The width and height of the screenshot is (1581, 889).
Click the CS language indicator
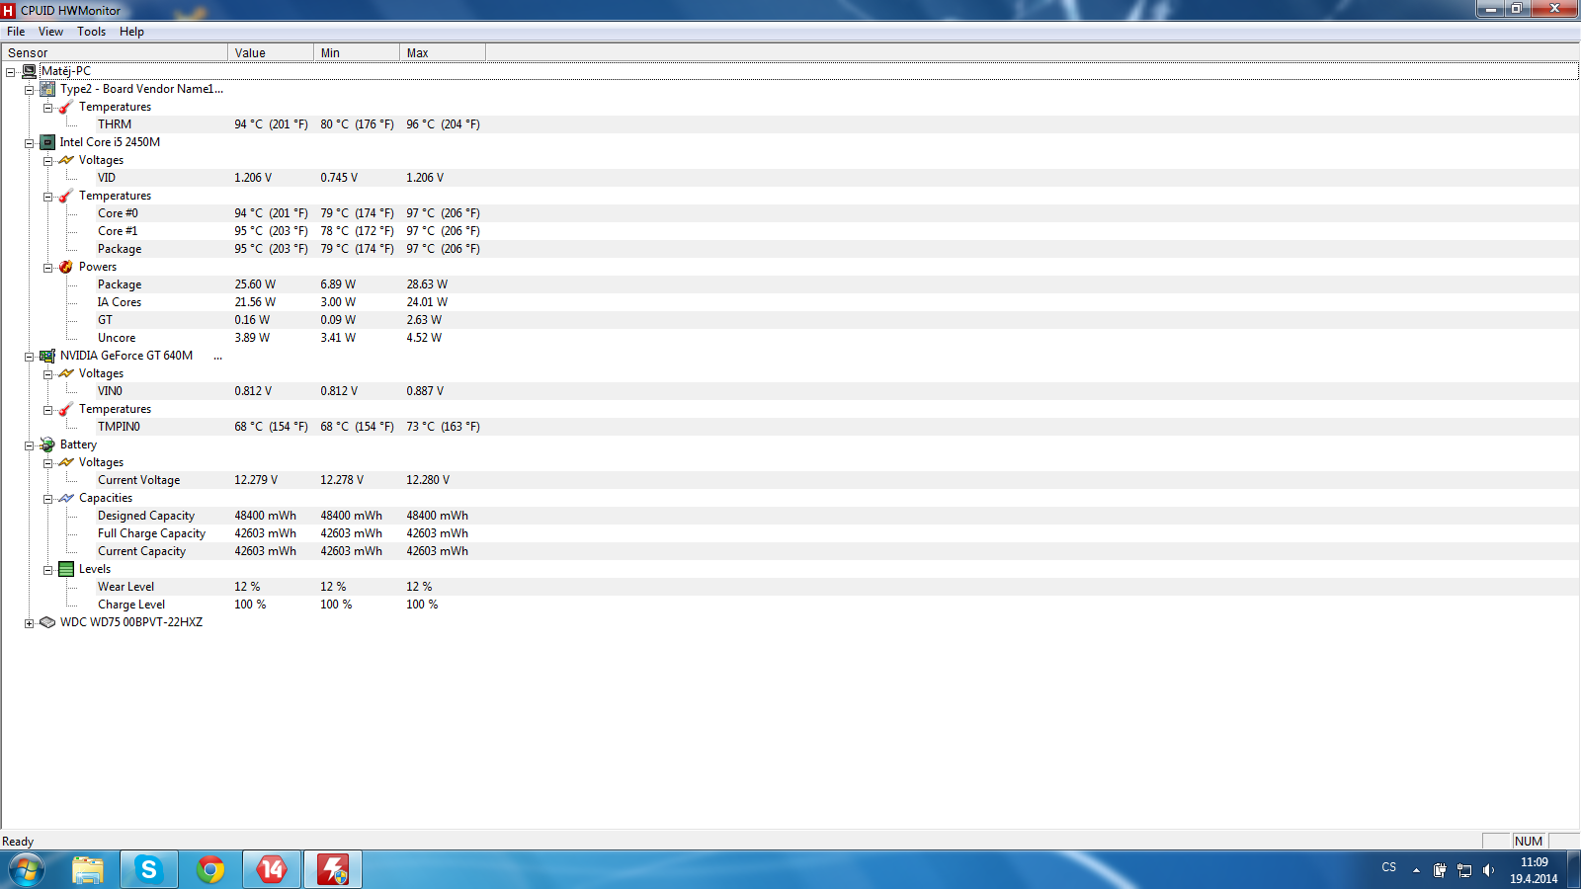point(1388,867)
